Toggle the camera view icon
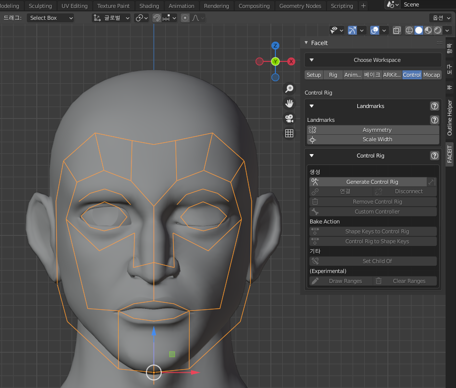The image size is (456, 388). [289, 118]
